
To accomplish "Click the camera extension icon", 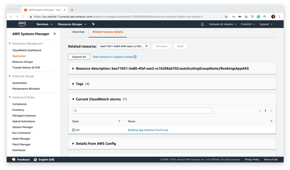I will (x=246, y=17).
